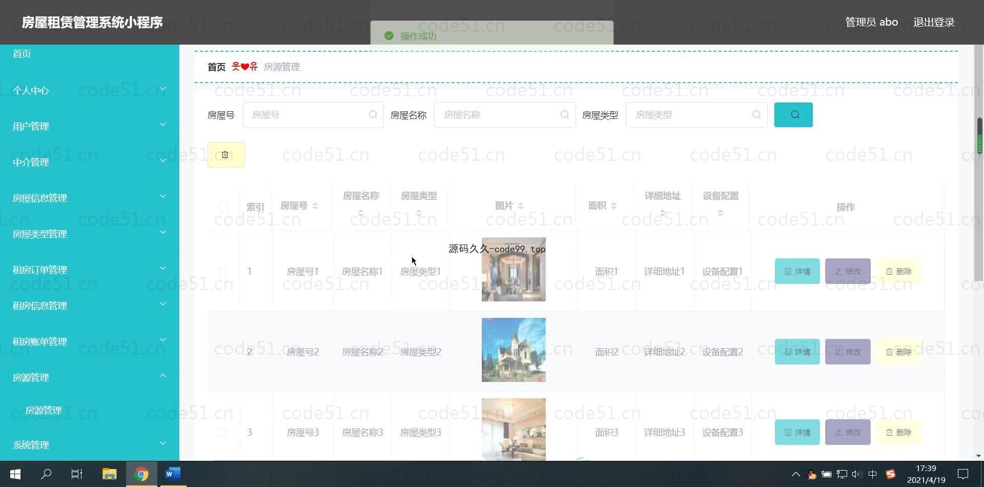This screenshot has width=984, height=487.
Task: Sort table by 房屋号 column arrows
Action: [x=315, y=206]
